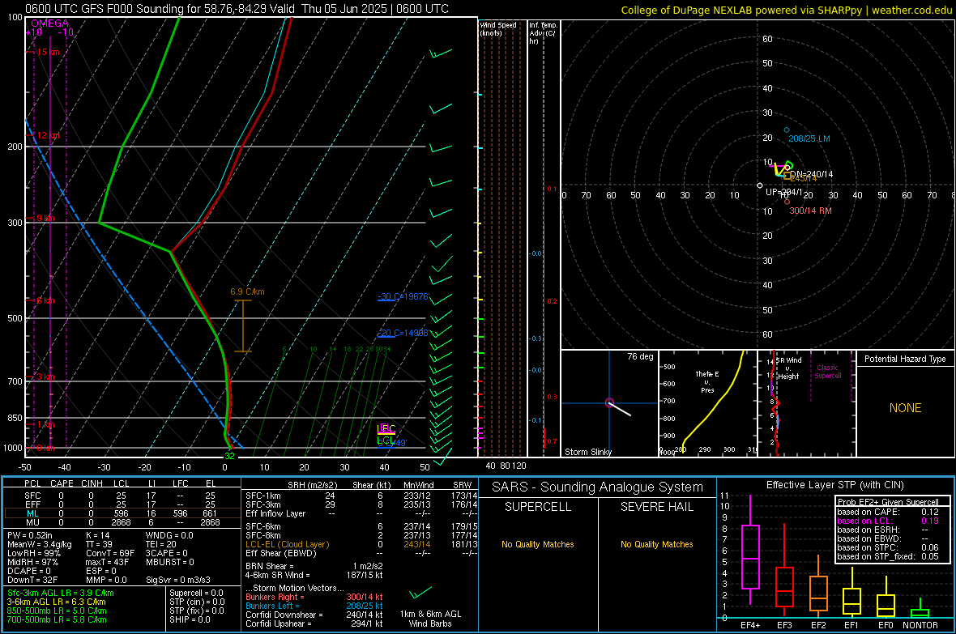The image size is (956, 634).
Task: Click the DN=240/14 hodograph label
Action: 812,174
